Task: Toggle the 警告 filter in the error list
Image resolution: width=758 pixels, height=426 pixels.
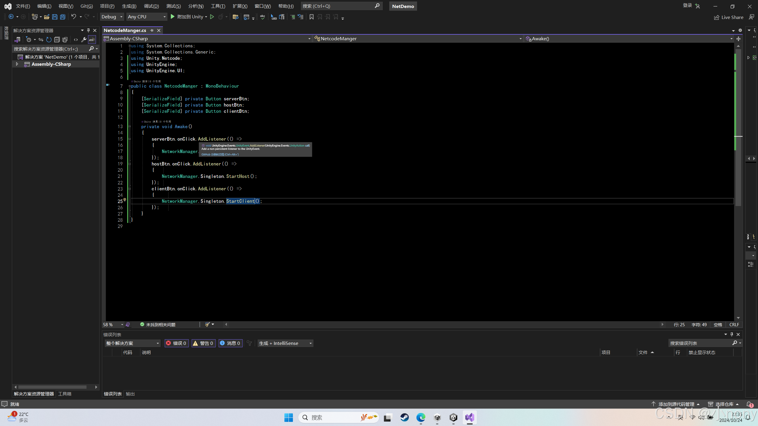Action: click(203, 343)
